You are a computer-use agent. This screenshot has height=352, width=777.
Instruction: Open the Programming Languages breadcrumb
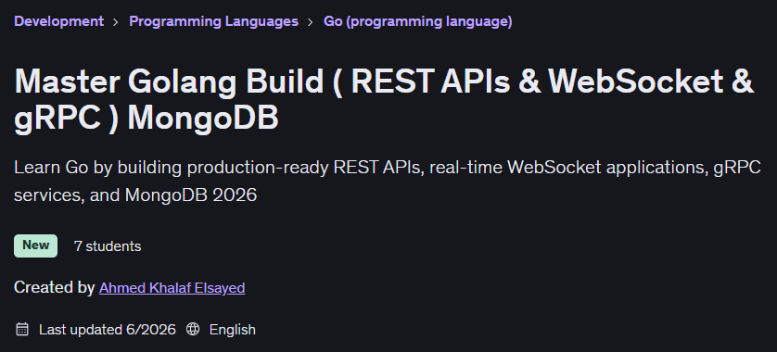(213, 21)
